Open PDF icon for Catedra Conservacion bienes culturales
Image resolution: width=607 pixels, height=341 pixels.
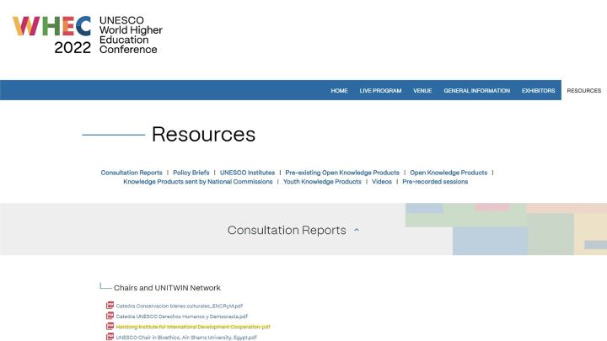tap(110, 306)
